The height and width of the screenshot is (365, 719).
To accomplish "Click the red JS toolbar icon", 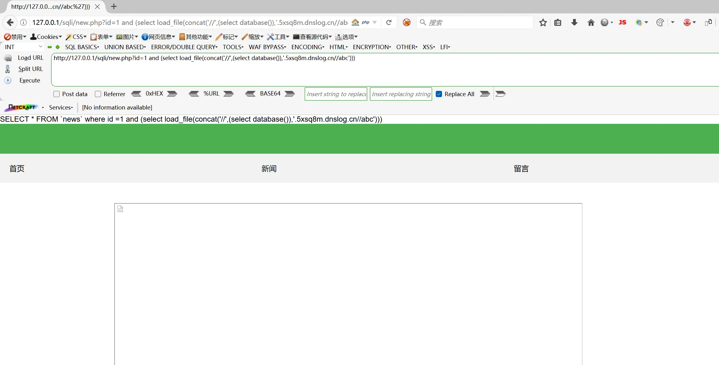I will pyautogui.click(x=622, y=22).
